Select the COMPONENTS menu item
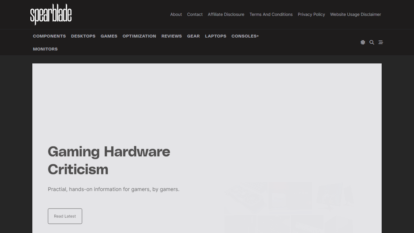Viewport: 414px width, 233px height. (x=49, y=36)
